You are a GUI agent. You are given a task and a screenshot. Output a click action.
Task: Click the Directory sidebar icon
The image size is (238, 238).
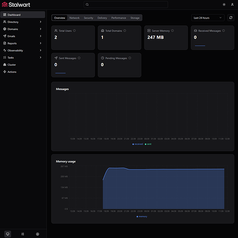(x=5, y=22)
